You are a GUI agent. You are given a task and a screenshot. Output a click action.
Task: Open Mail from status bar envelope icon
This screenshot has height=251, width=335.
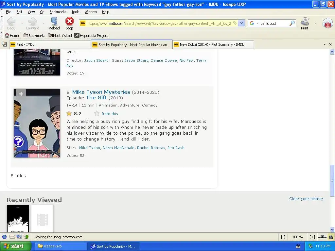[12, 237]
